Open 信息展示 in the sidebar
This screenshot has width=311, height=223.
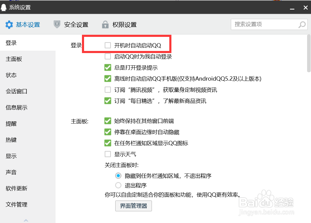(28, 108)
